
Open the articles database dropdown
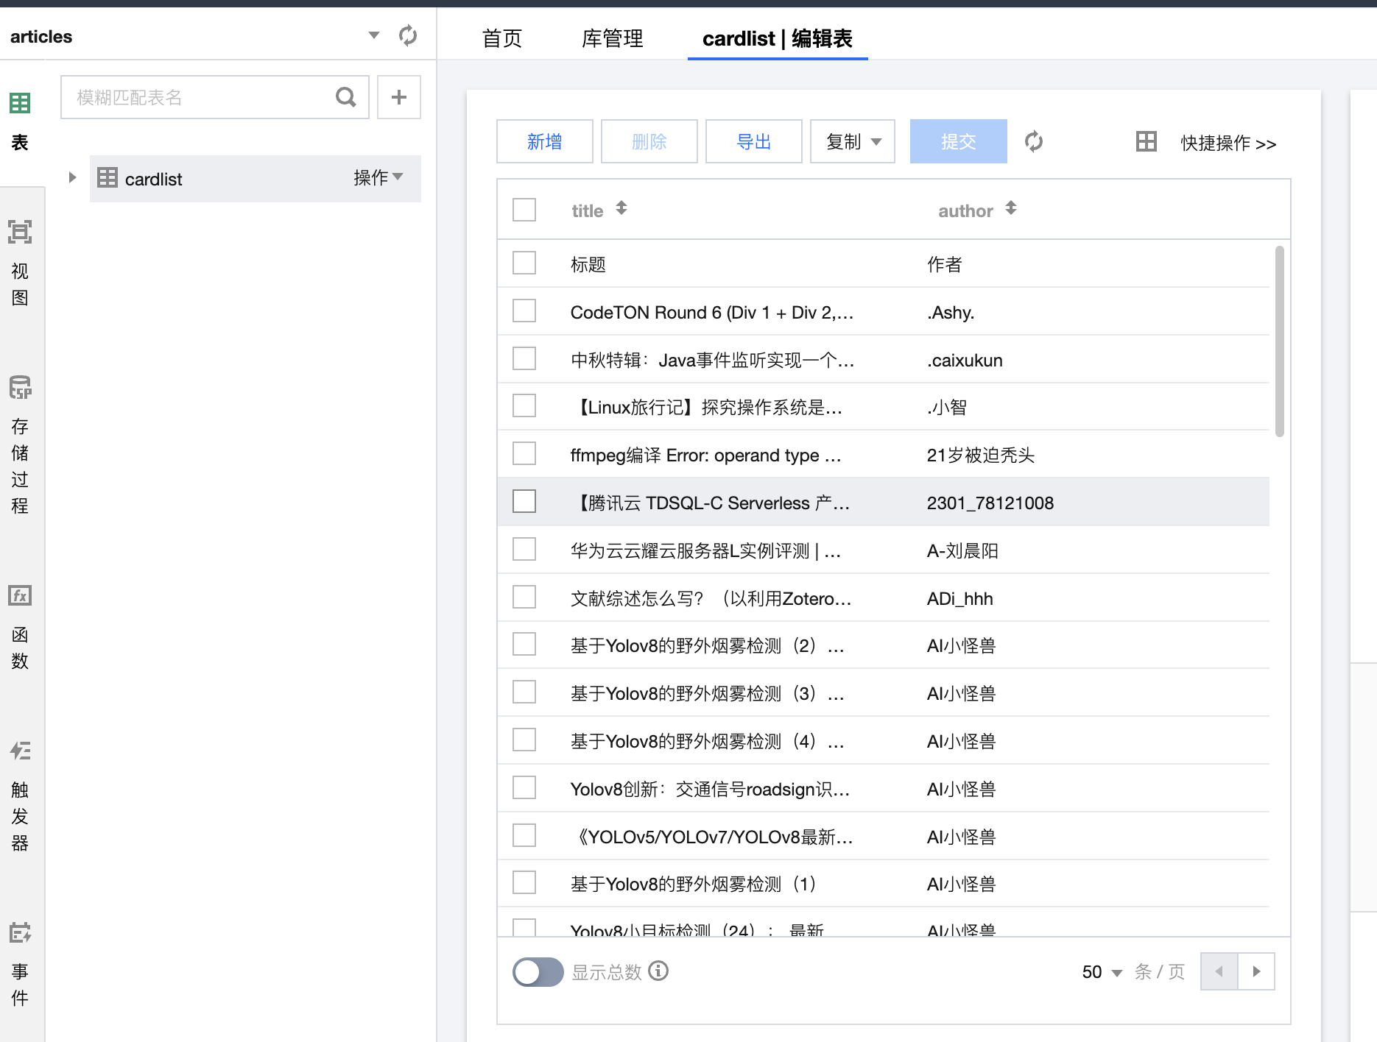point(374,35)
